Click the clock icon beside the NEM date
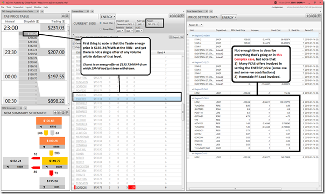 [275, 3]
